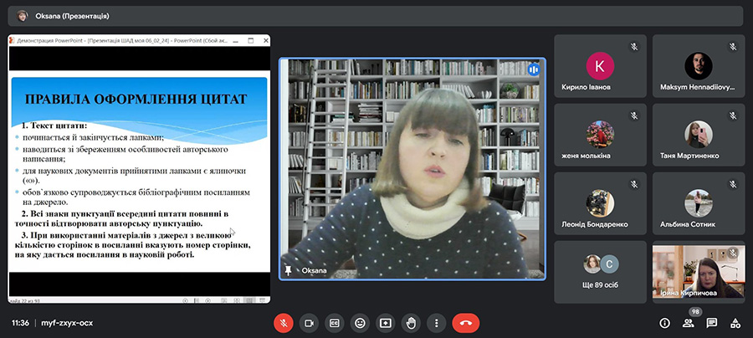Select женя молькіна participant tile
This screenshot has width=753, height=338.
click(x=600, y=135)
